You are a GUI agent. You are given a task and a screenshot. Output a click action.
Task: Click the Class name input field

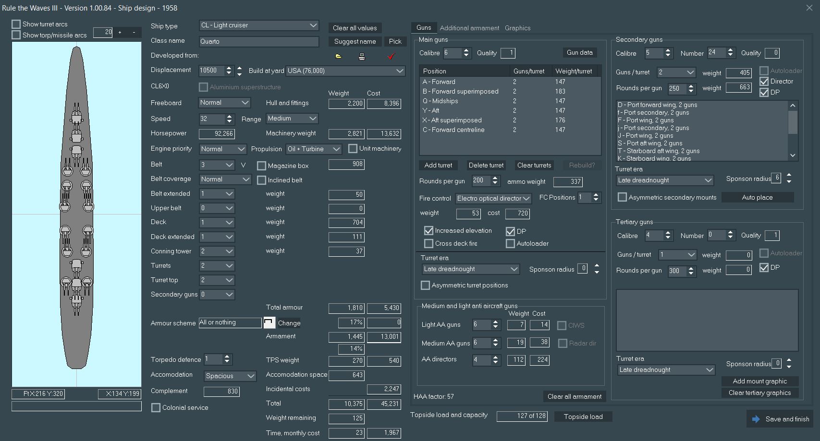tap(259, 42)
